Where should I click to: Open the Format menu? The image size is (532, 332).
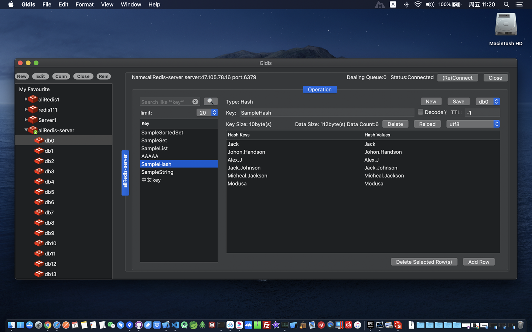(x=85, y=4)
